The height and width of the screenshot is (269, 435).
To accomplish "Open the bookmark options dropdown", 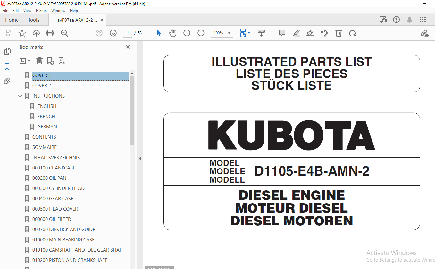I will coord(25,61).
